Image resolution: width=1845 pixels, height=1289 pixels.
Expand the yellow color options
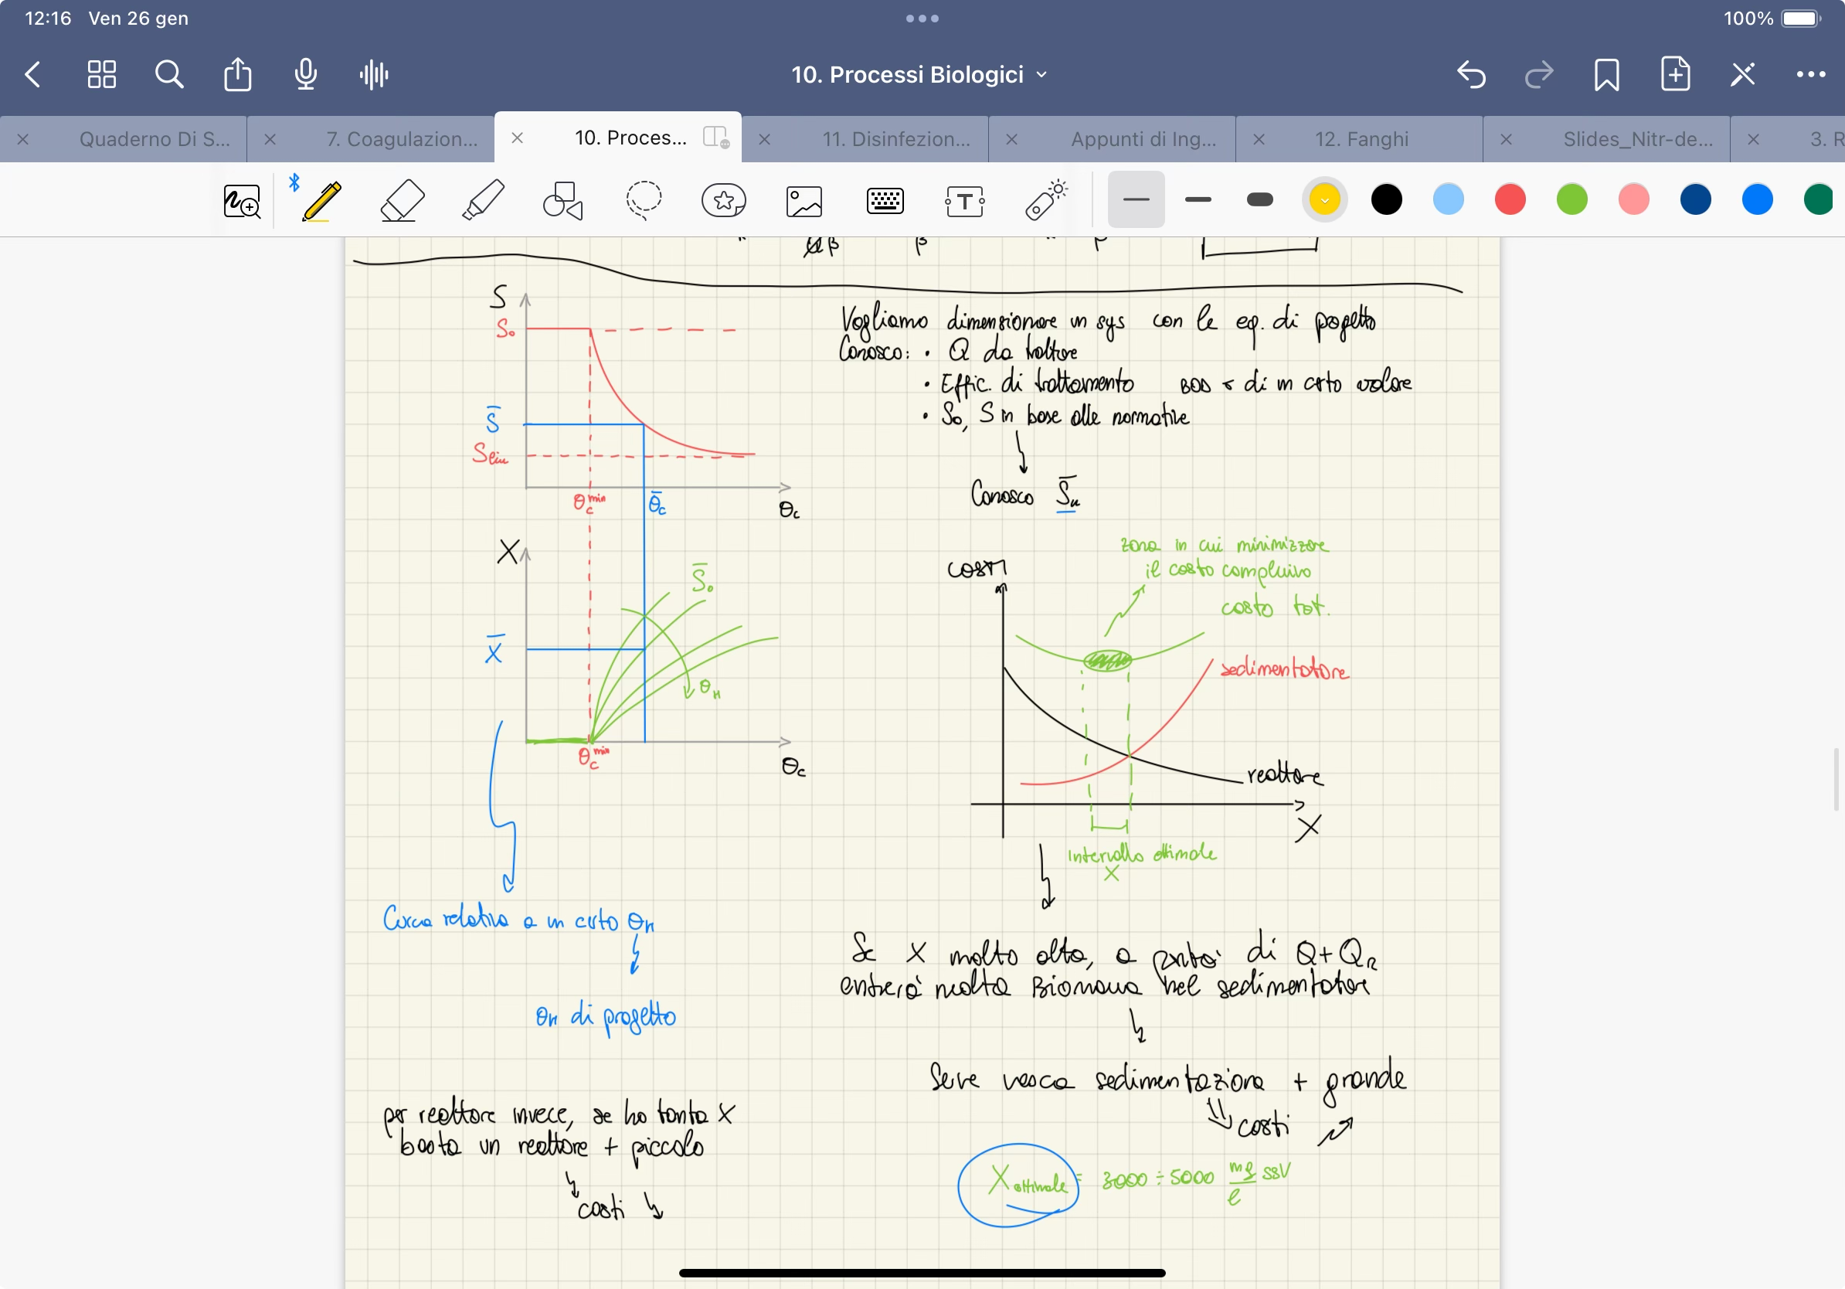(x=1324, y=199)
